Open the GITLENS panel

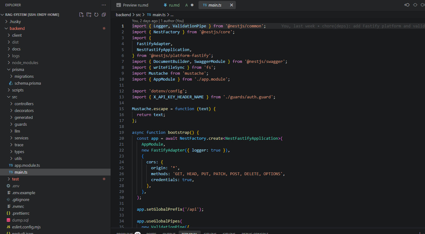coord(210,233)
